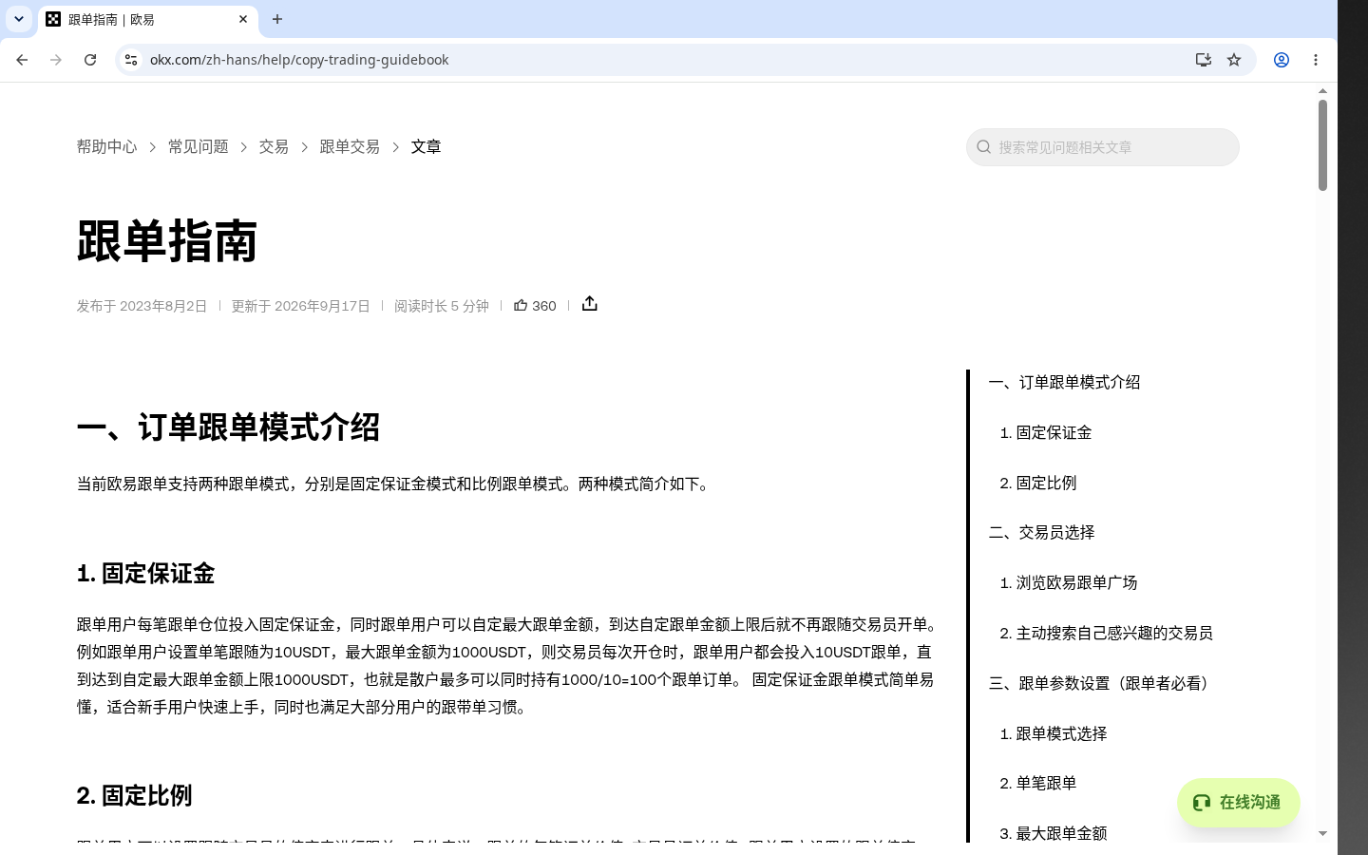
Task: Click the scrollbar down arrow
Action: tap(1322, 833)
